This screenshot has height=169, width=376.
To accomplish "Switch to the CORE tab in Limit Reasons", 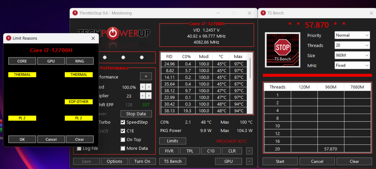I will point(22,61).
